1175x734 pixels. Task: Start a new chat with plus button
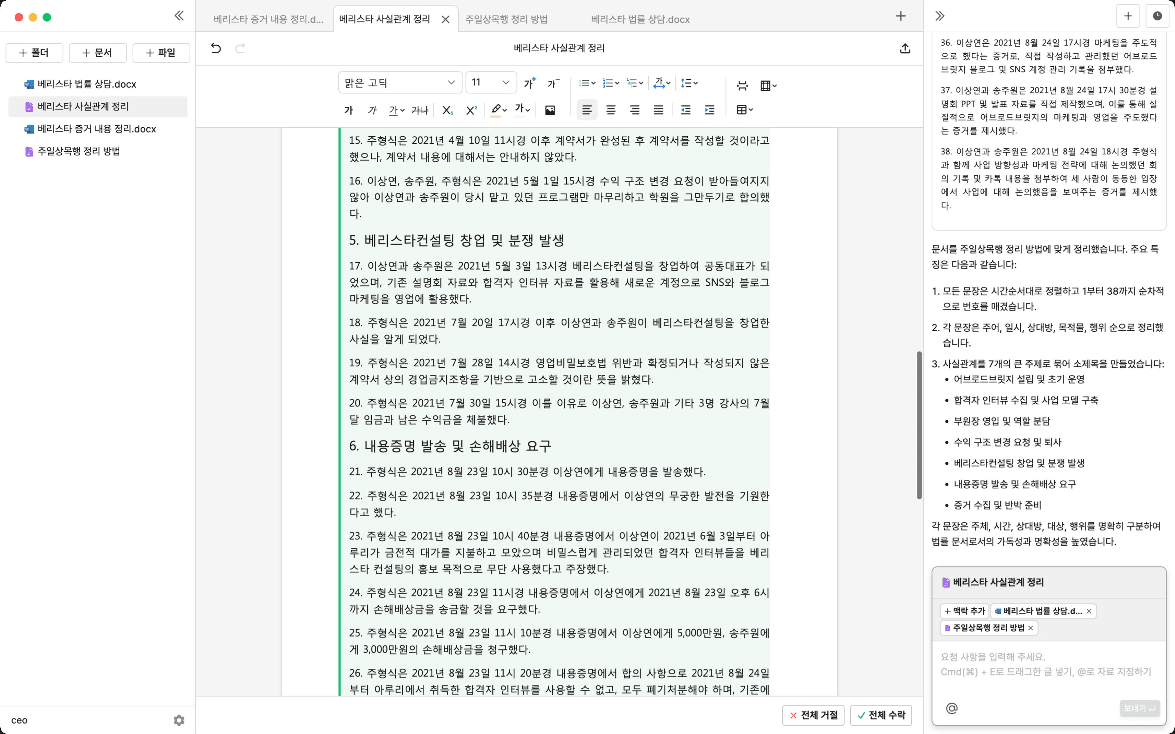click(1128, 16)
